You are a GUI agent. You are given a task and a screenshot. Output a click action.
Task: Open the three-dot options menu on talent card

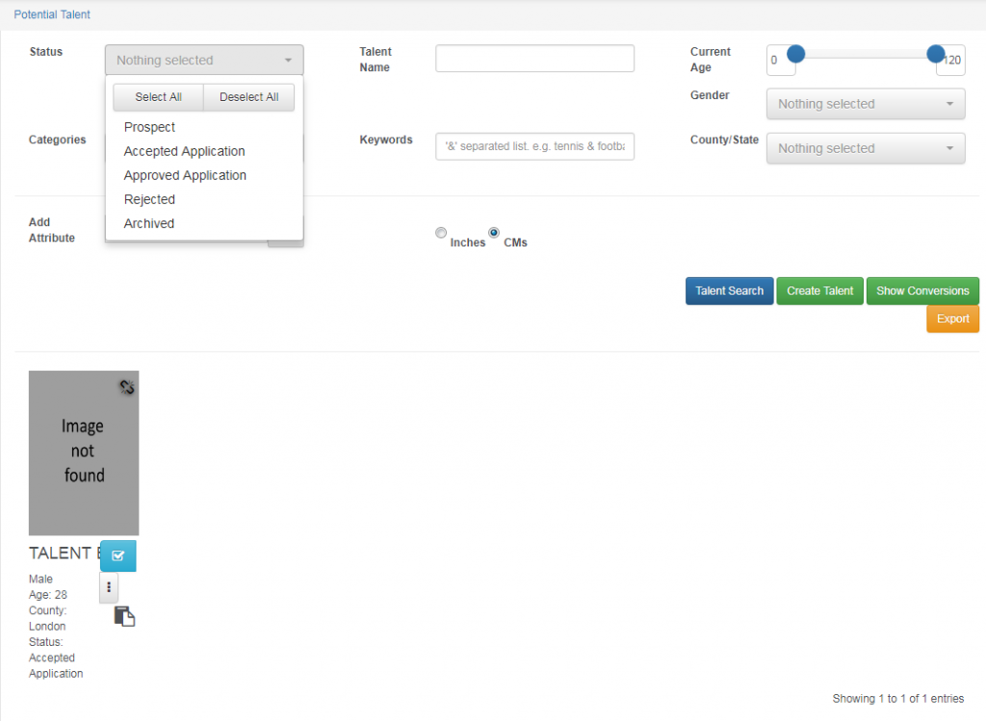(x=109, y=587)
